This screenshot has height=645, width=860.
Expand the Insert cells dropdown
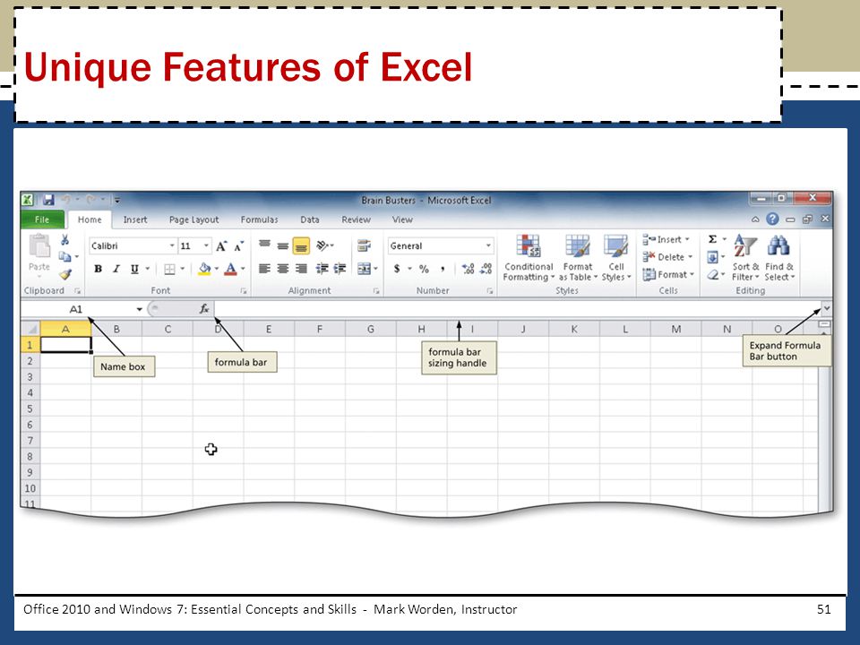click(x=687, y=239)
